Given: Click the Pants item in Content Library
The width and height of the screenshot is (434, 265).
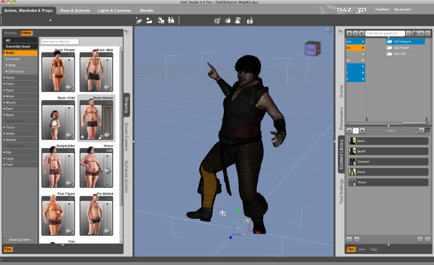Looking at the screenshot, I should pyautogui.click(x=388, y=172).
